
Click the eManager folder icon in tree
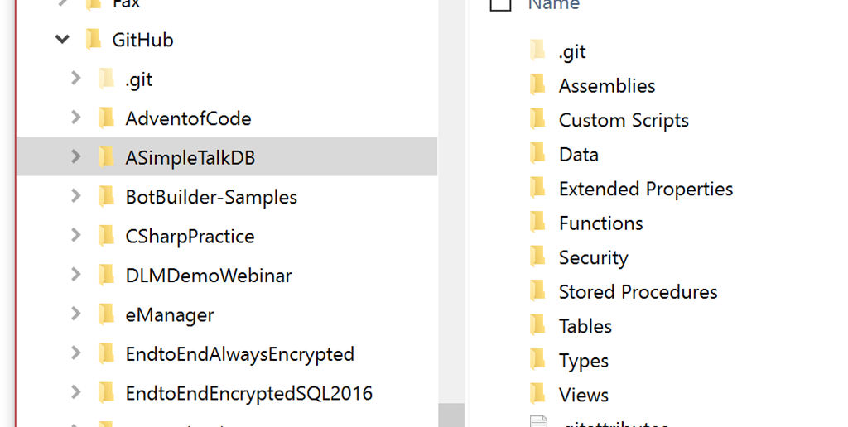point(106,314)
